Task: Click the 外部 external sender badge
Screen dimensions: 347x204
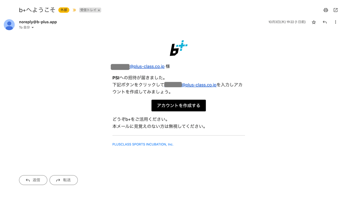Action: click(x=64, y=10)
